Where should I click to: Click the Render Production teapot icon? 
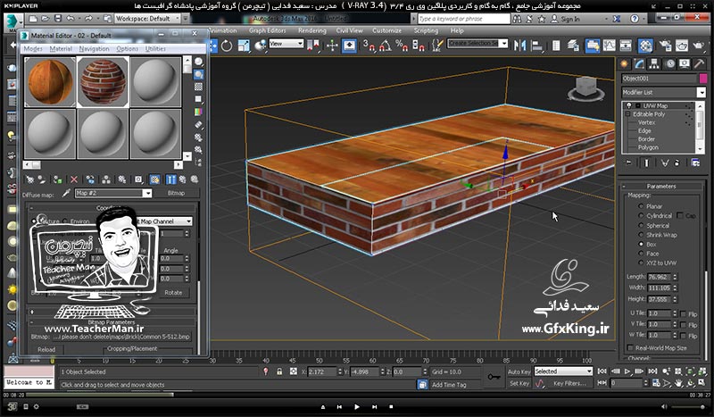pos(698,46)
